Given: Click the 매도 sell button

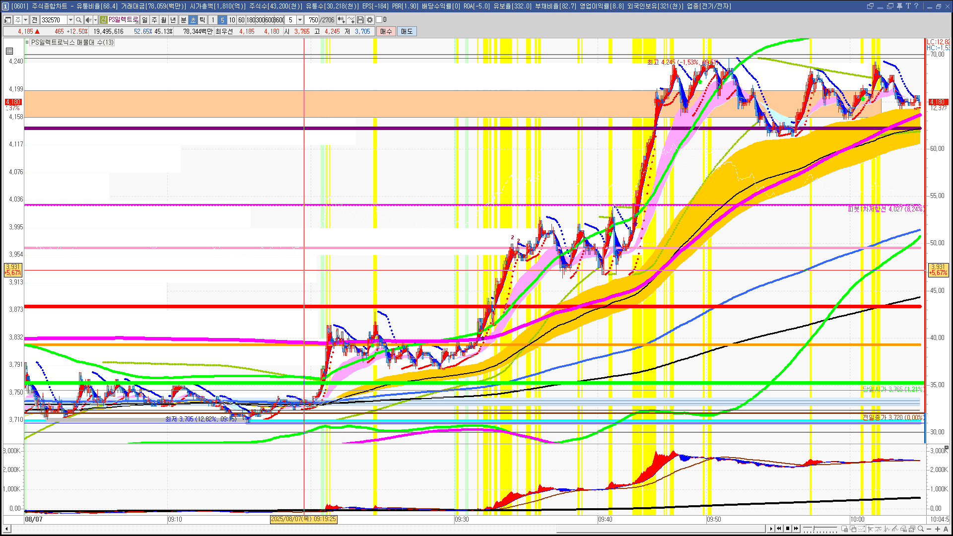Looking at the screenshot, I should 407,31.
